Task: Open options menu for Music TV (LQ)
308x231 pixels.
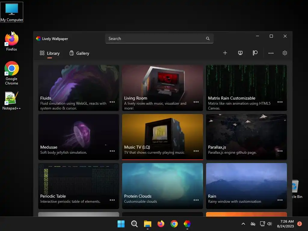Action: tap(196, 151)
